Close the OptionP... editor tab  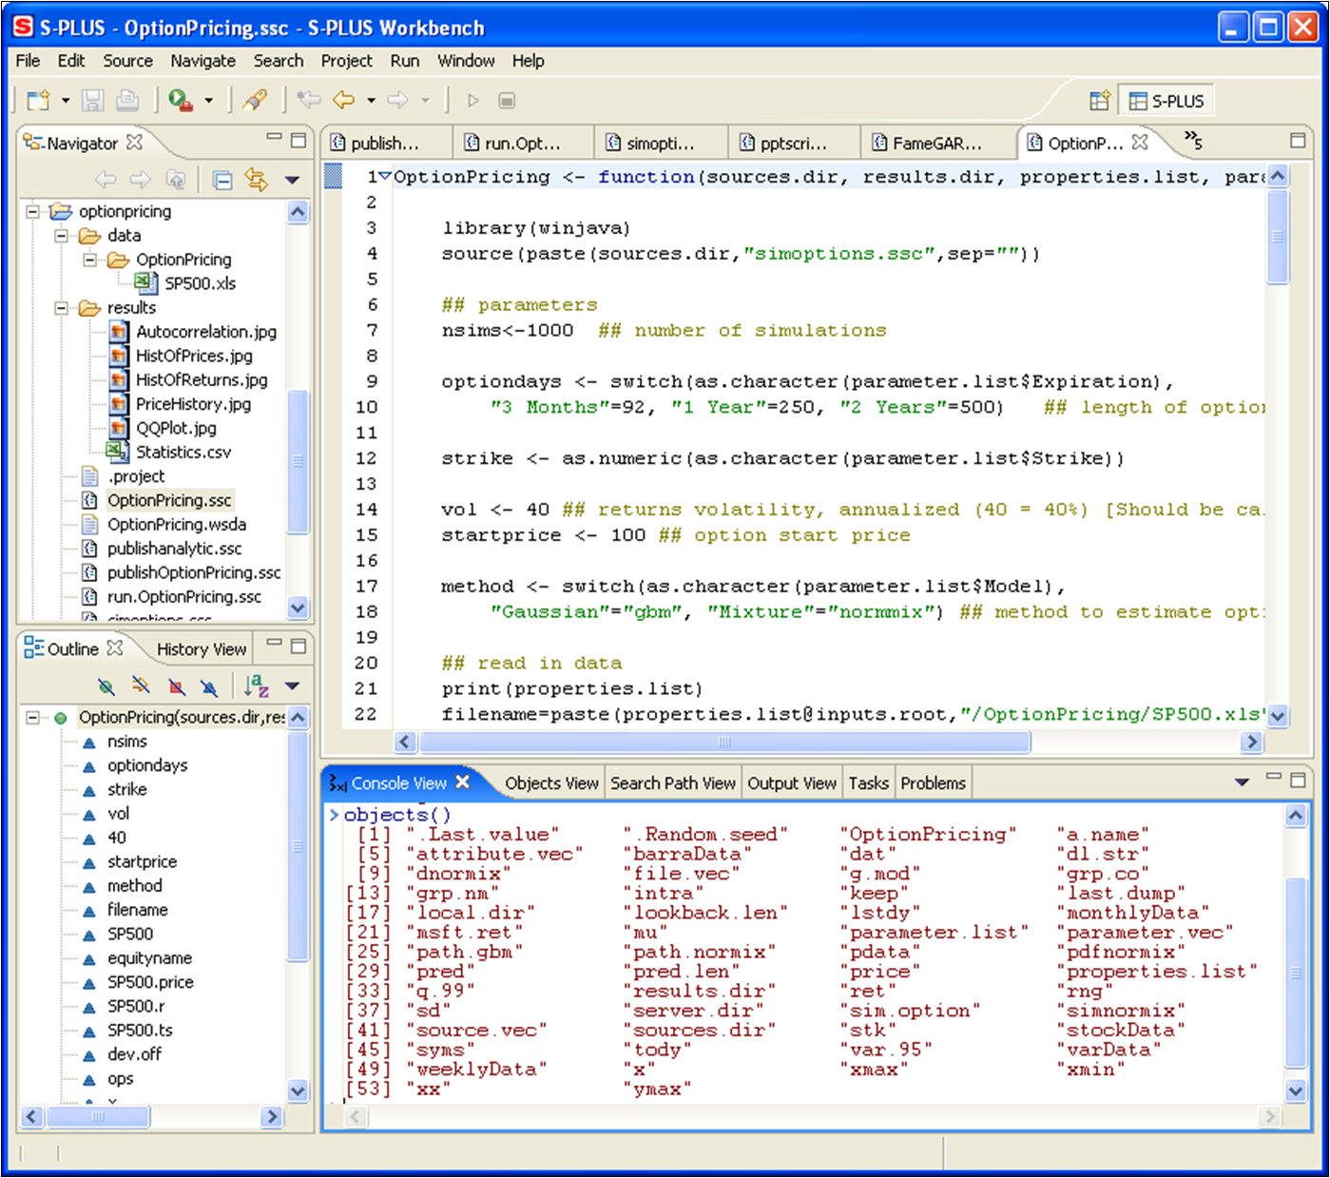[x=1140, y=143]
